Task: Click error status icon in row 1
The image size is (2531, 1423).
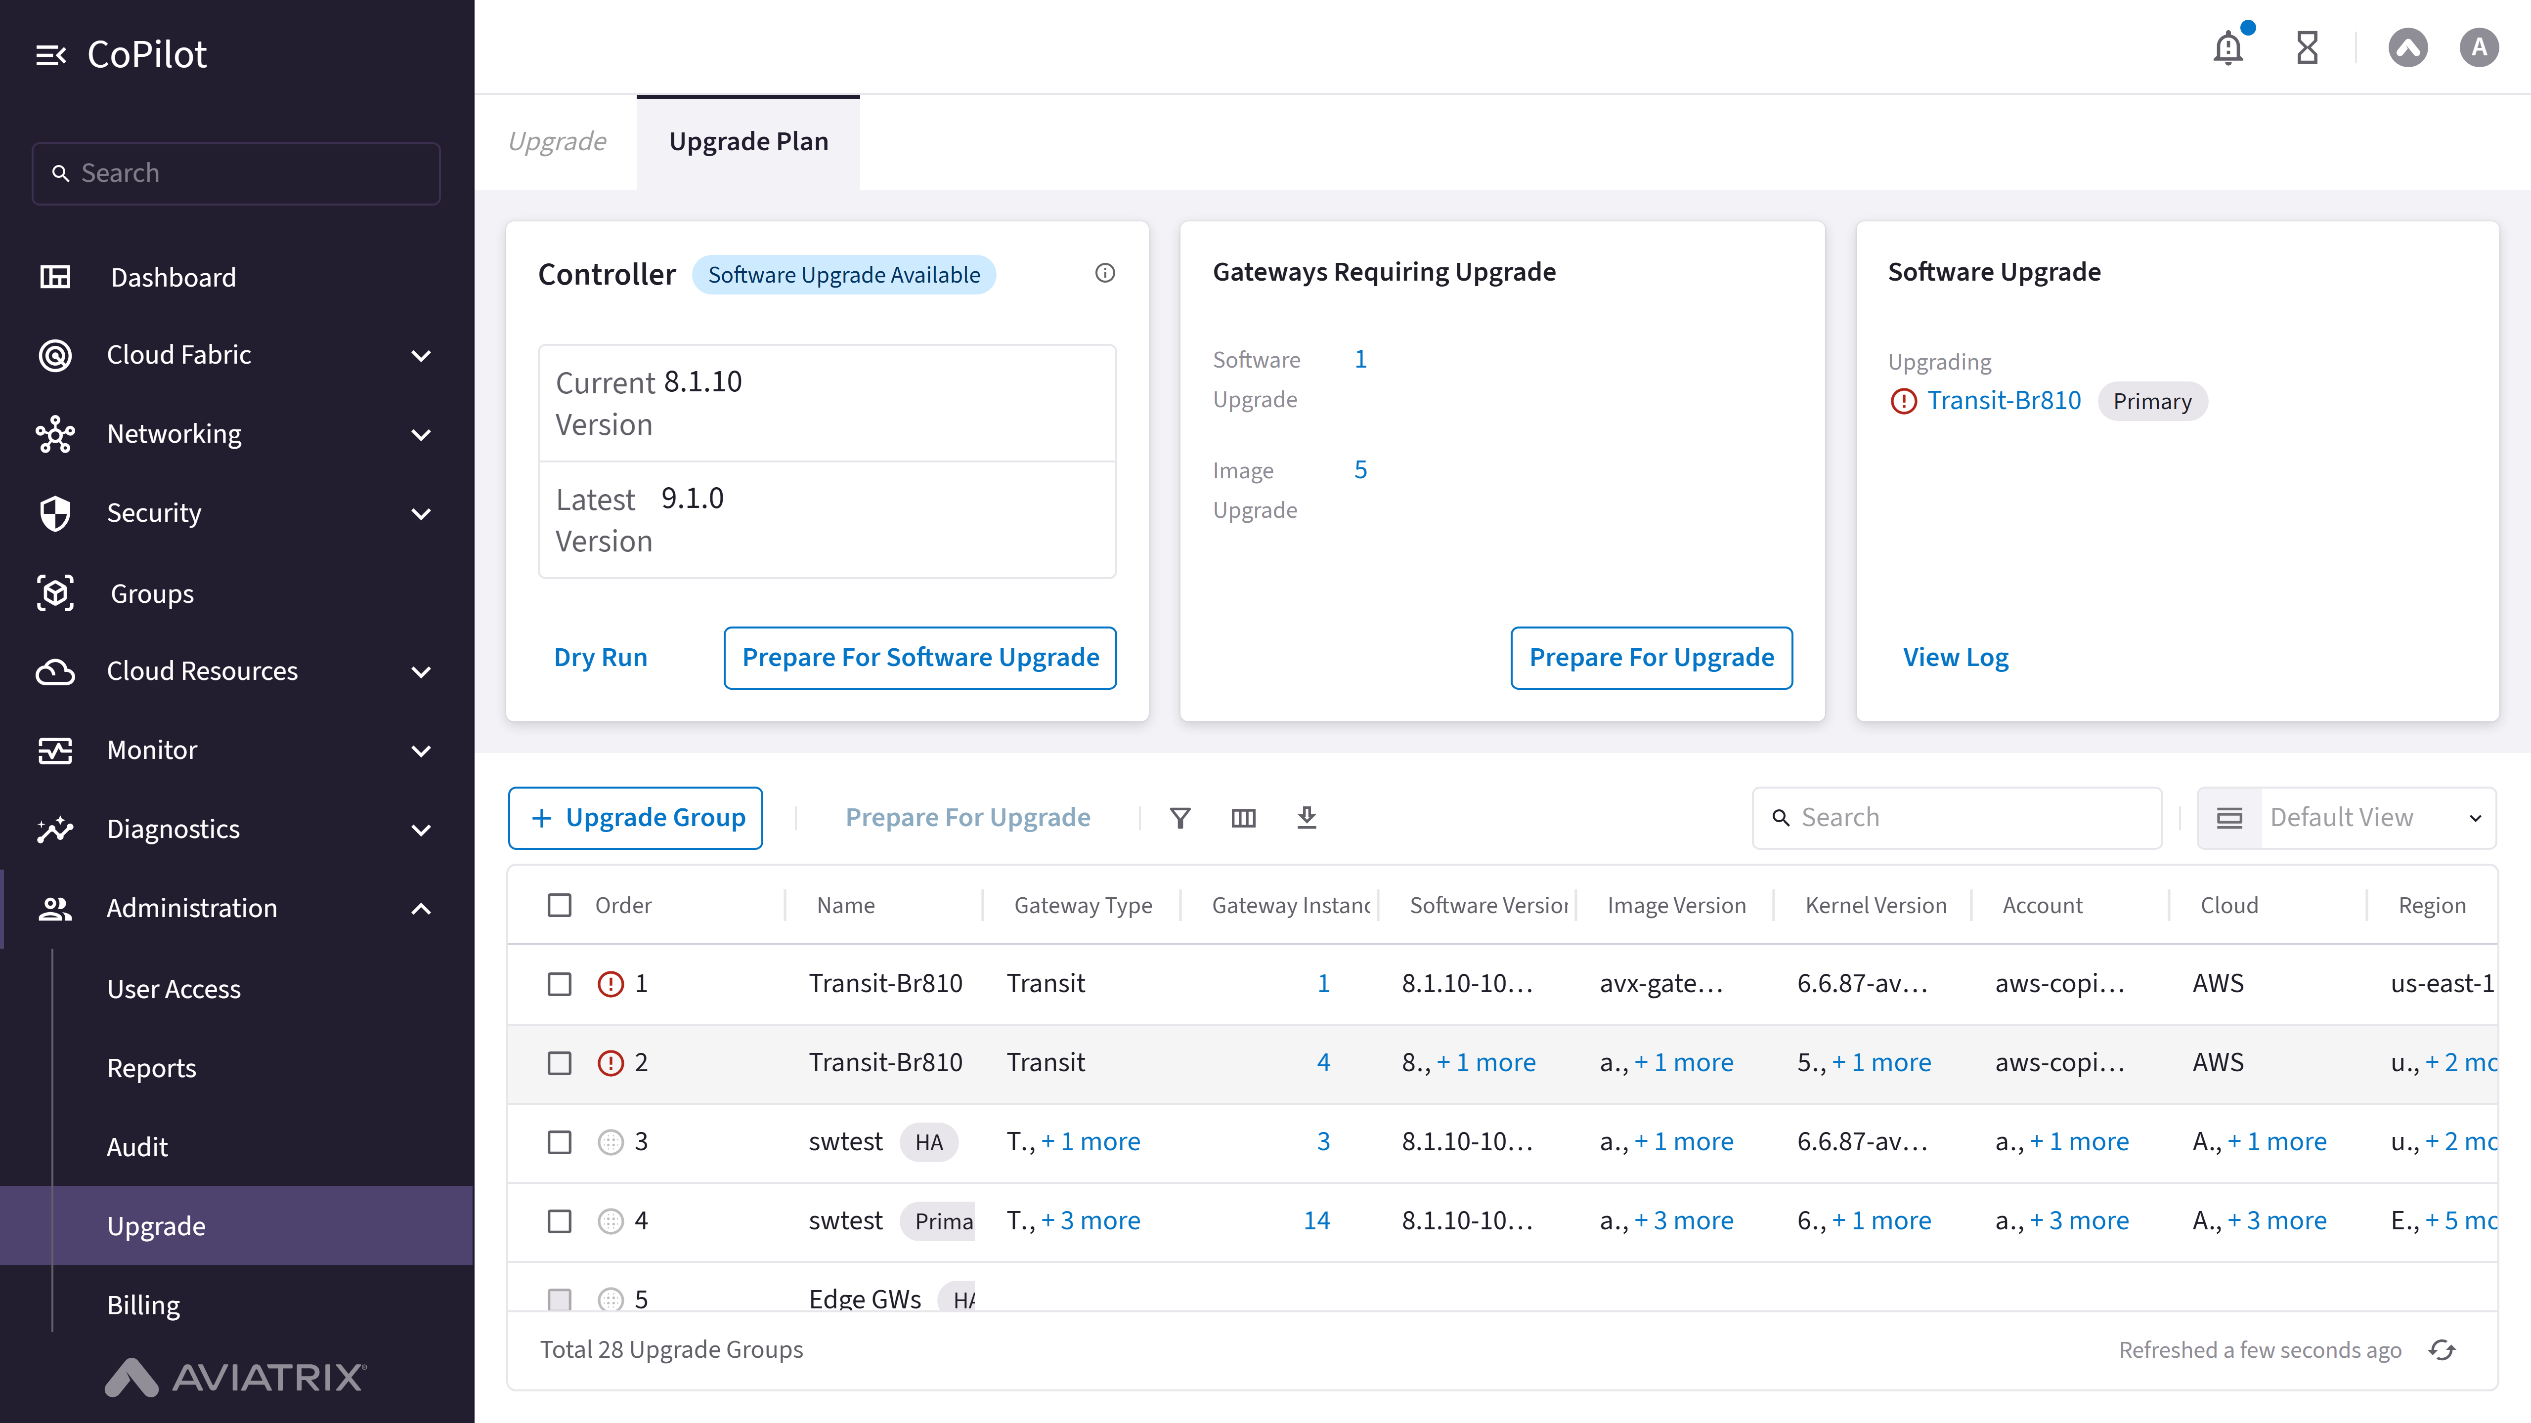Action: click(x=610, y=983)
